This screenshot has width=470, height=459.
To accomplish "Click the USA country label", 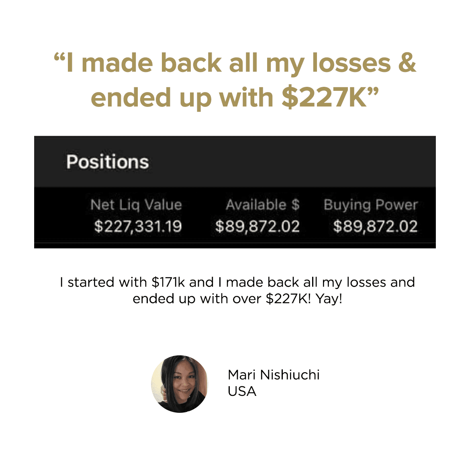I will [242, 391].
